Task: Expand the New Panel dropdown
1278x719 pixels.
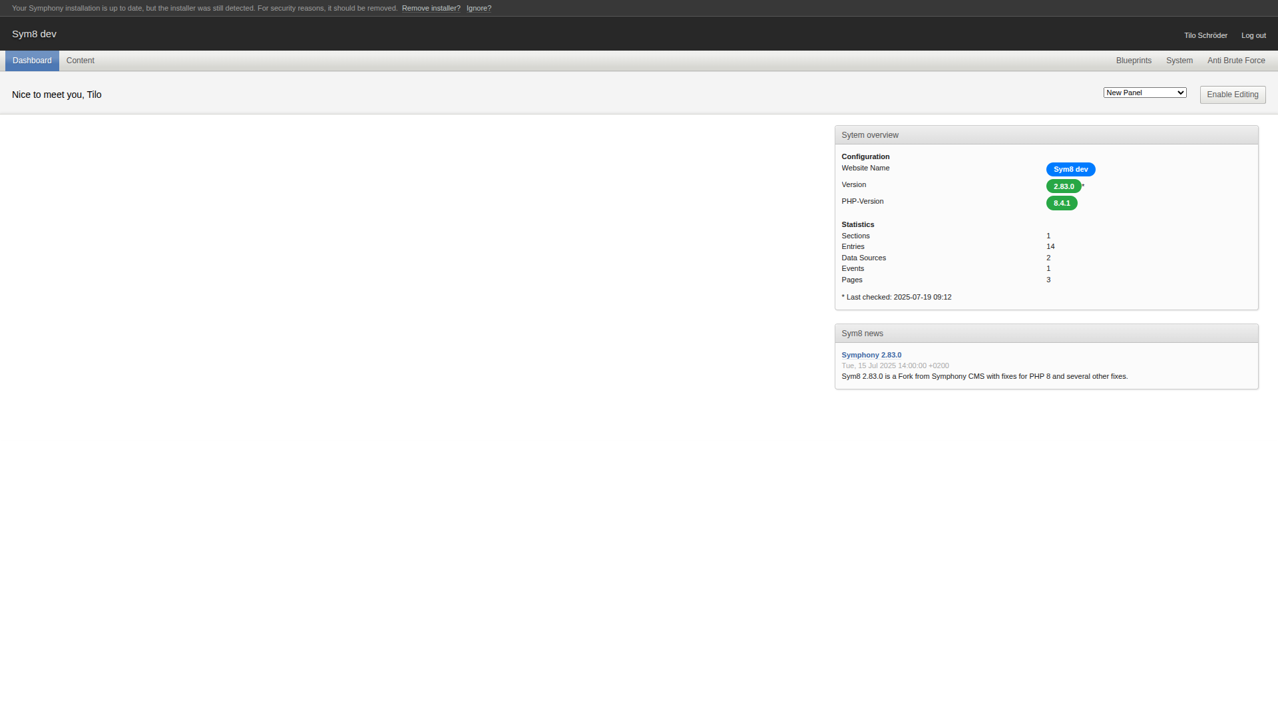Action: pos(1144,93)
